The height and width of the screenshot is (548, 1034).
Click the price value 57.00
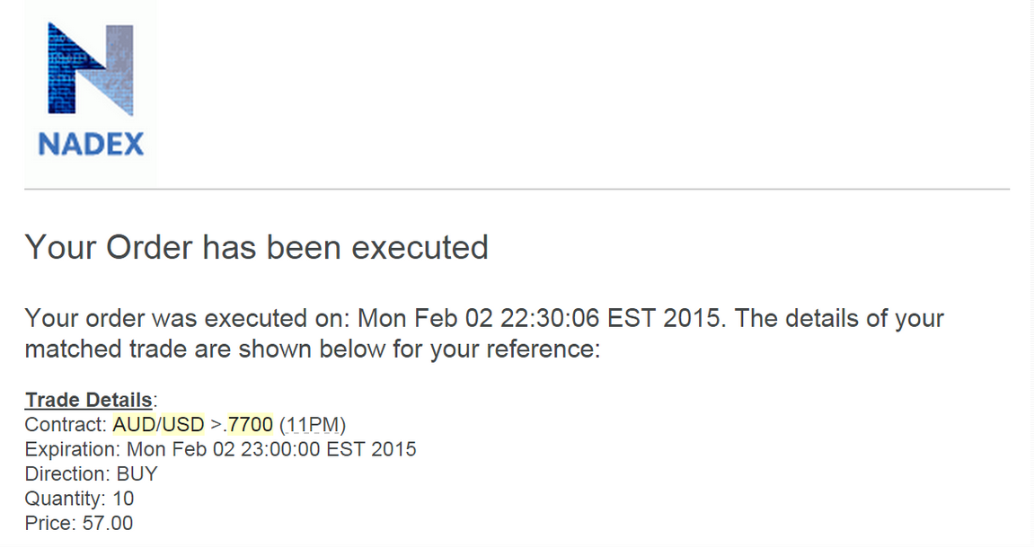point(108,524)
